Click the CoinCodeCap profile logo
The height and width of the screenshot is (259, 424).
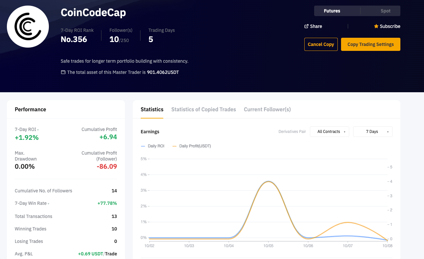(28, 27)
